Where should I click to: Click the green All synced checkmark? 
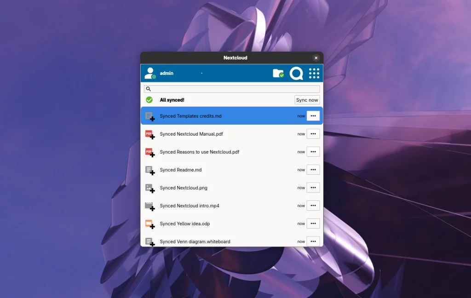[x=149, y=100]
